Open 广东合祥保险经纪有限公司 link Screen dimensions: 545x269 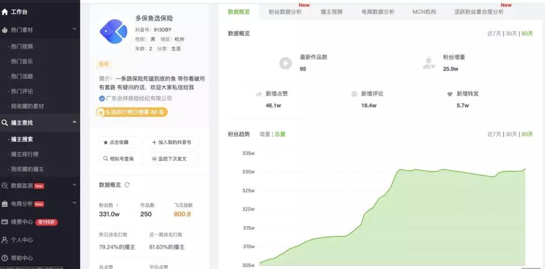139,99
